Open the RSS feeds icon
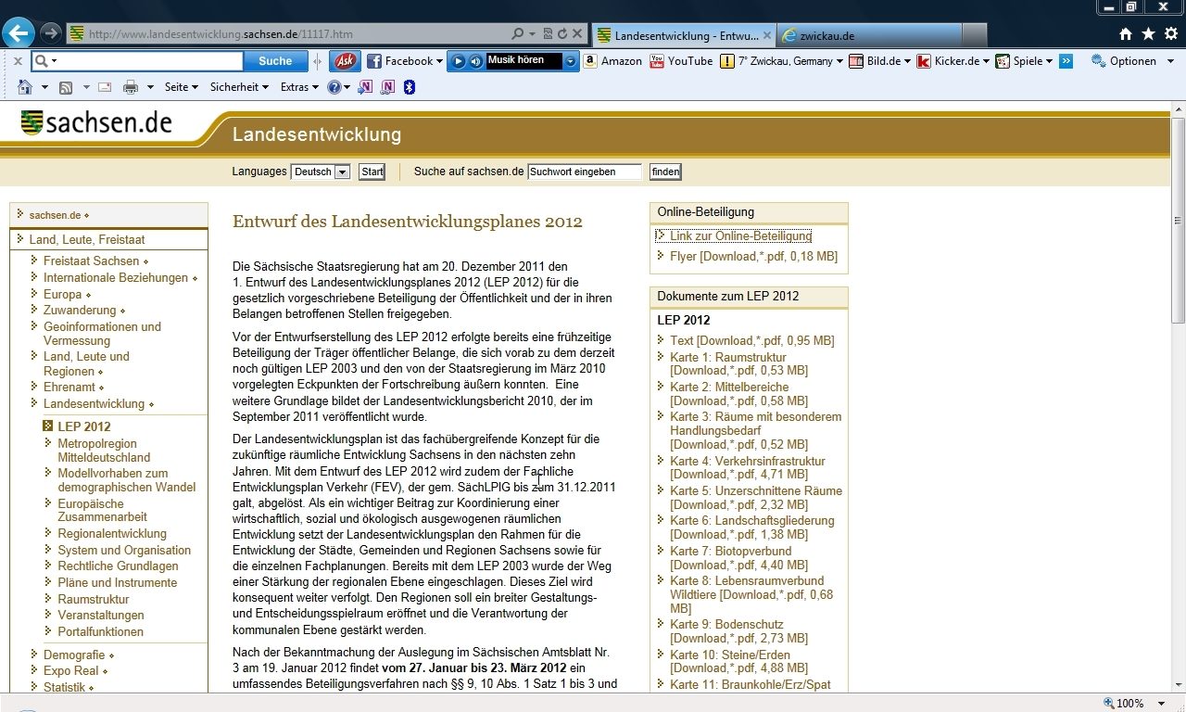 (66, 87)
